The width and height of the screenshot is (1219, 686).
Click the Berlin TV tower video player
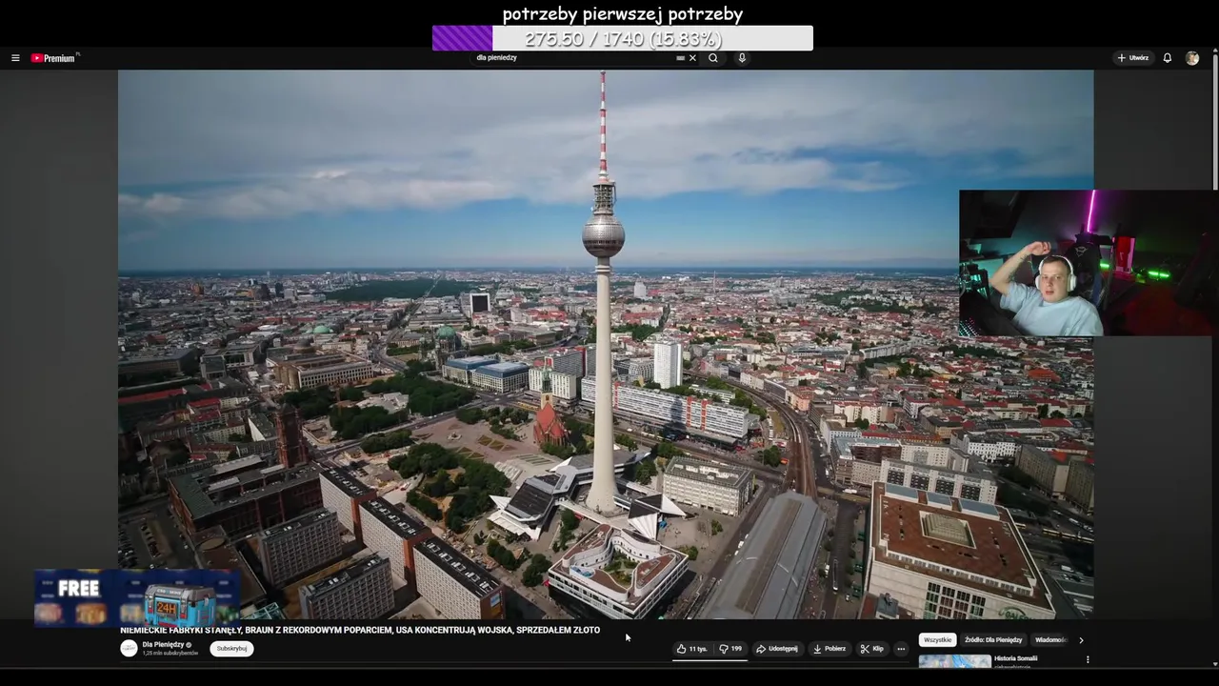[x=606, y=344]
